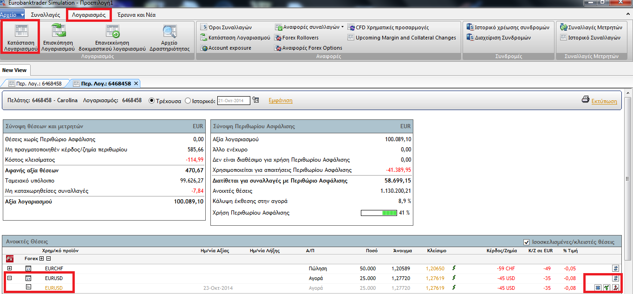633x294 pixels.
Task: Click the Κλείσιμο column header
Action: pos(437,250)
